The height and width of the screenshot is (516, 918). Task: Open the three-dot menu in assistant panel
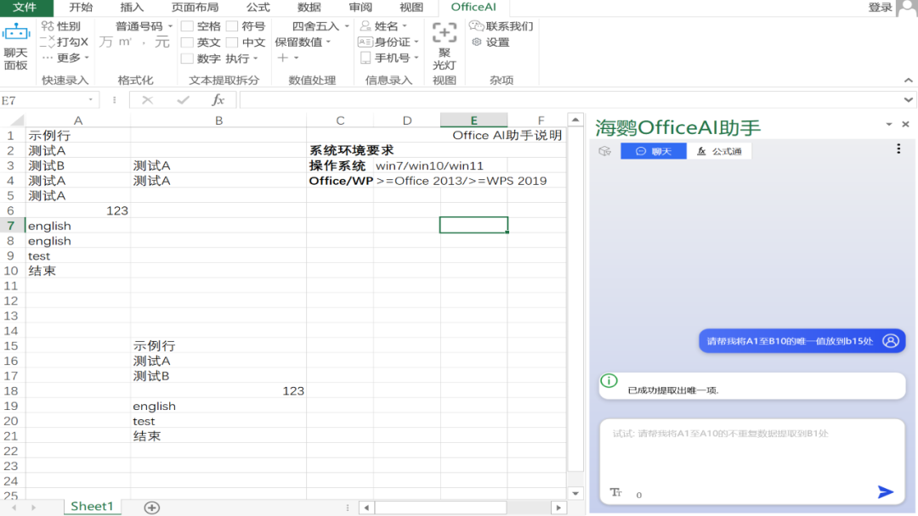[898, 149]
